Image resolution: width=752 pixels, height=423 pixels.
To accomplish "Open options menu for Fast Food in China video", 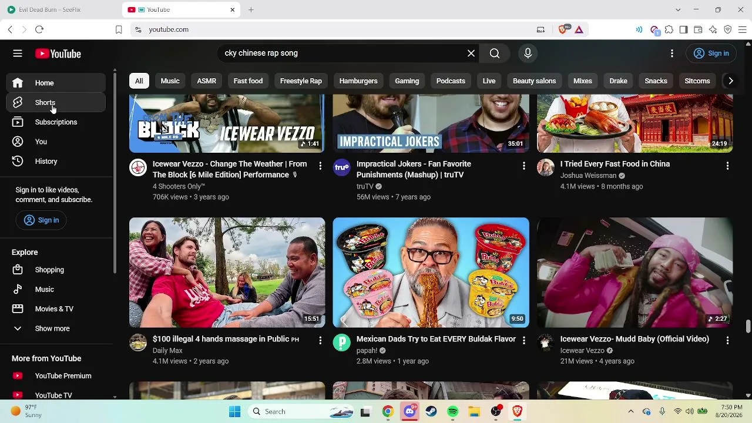I will point(727,166).
